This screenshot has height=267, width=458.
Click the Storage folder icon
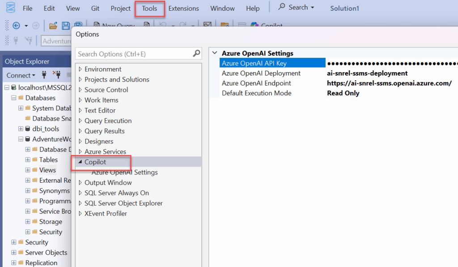point(35,221)
